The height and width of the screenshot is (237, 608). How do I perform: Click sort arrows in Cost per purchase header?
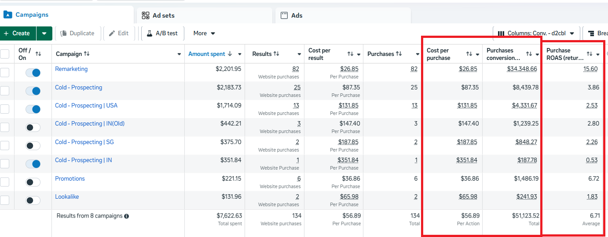469,54
